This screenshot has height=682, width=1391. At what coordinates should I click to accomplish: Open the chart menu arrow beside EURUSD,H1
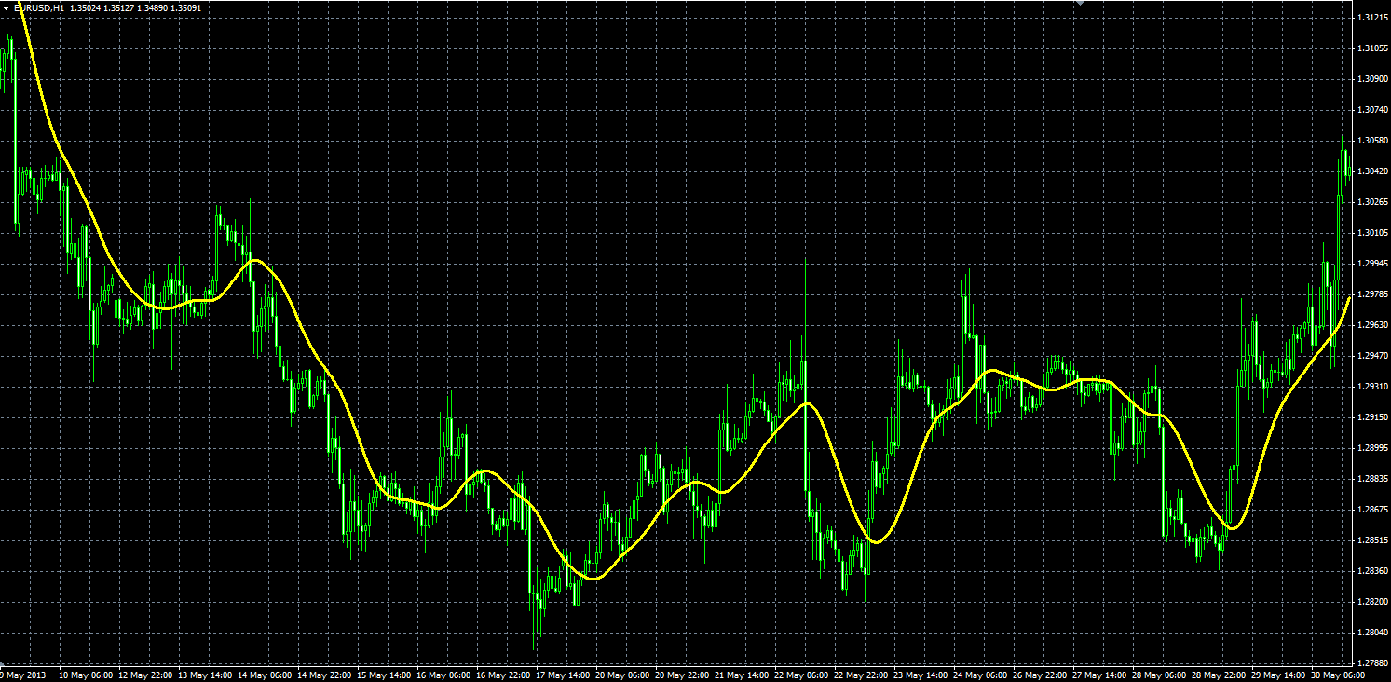coord(6,7)
